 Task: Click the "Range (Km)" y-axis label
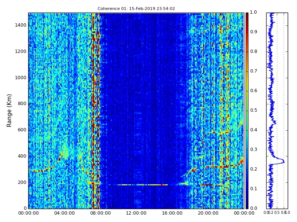tap(9, 111)
